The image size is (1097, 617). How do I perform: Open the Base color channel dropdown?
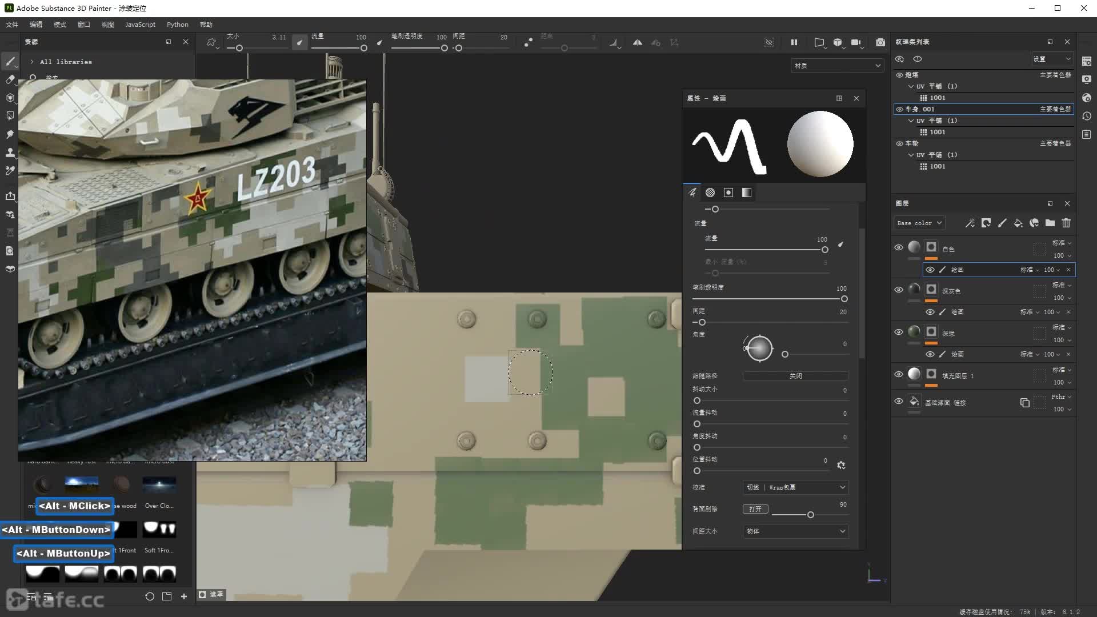pos(919,223)
